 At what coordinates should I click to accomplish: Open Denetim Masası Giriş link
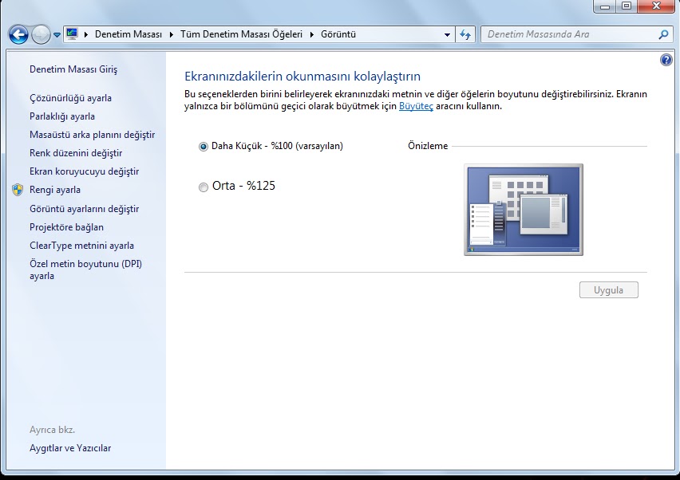[73, 69]
